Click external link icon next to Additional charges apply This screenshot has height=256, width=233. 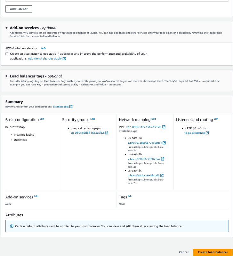point(64,59)
